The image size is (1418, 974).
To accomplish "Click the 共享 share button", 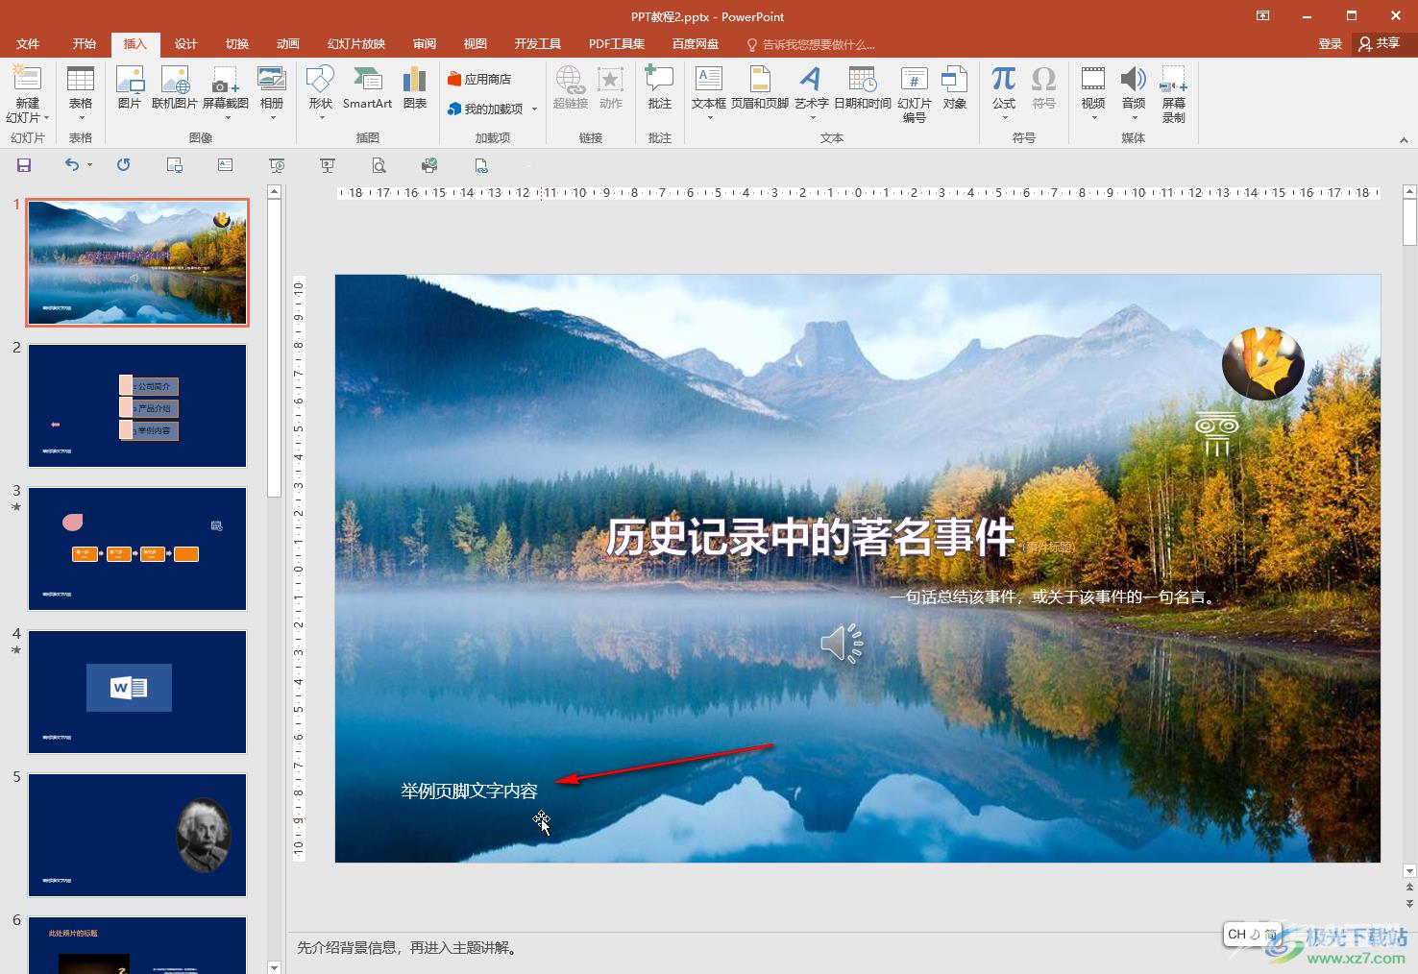I will (x=1381, y=44).
